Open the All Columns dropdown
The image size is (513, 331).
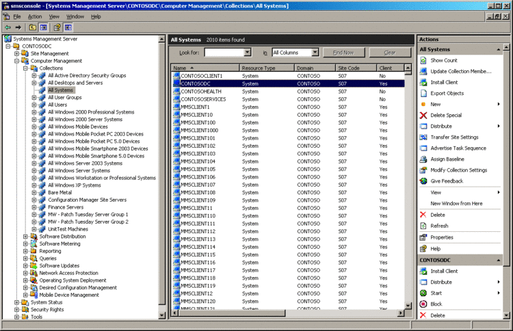tap(315, 52)
